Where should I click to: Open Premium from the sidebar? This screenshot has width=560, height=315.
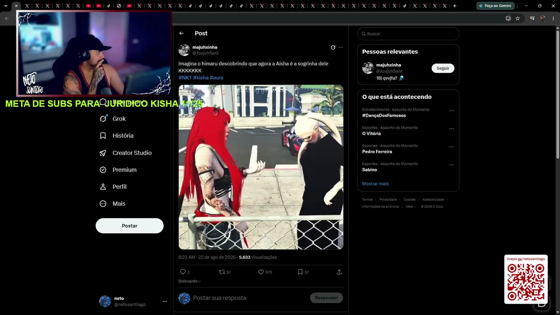pyautogui.click(x=118, y=170)
